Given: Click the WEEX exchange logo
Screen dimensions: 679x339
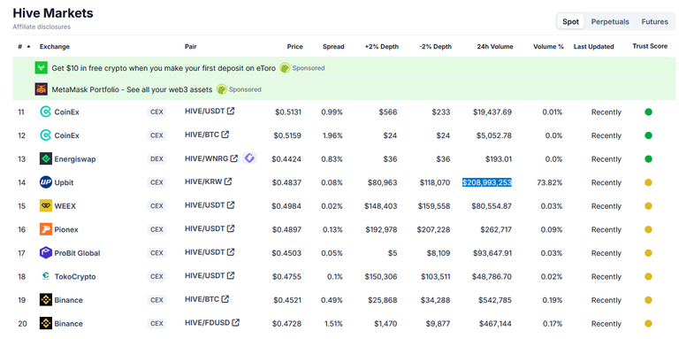Looking at the screenshot, I should click(x=45, y=206).
